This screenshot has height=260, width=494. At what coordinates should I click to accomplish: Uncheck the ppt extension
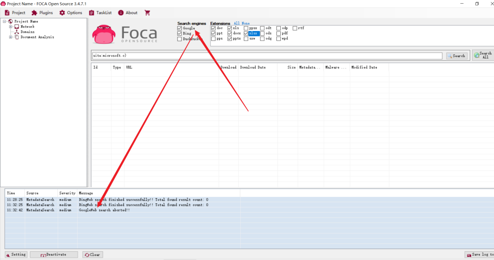pos(214,33)
